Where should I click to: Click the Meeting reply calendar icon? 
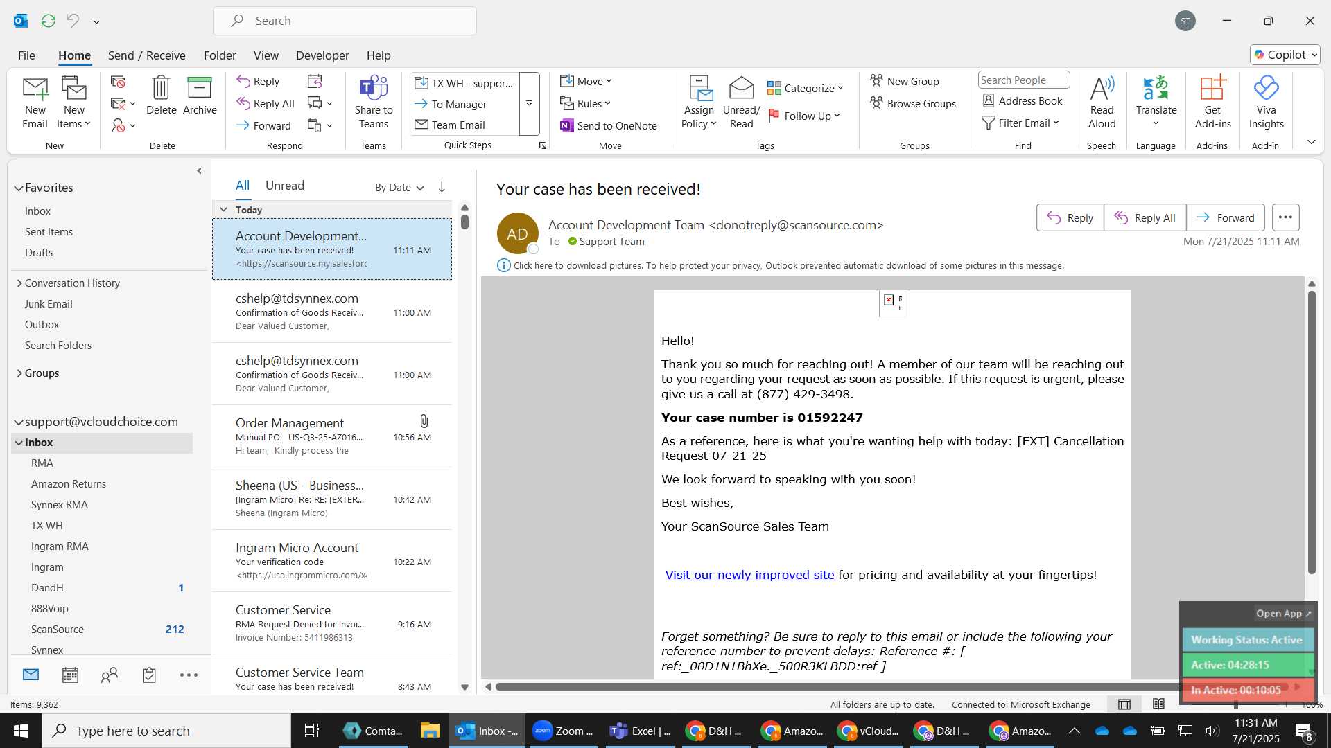pos(315,82)
